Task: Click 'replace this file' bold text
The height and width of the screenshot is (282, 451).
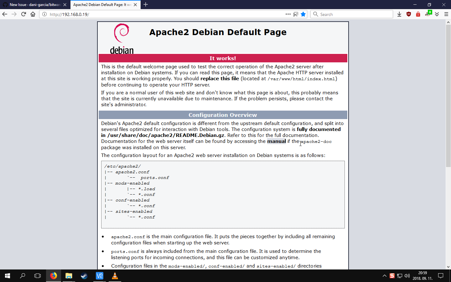Action: [220, 79]
